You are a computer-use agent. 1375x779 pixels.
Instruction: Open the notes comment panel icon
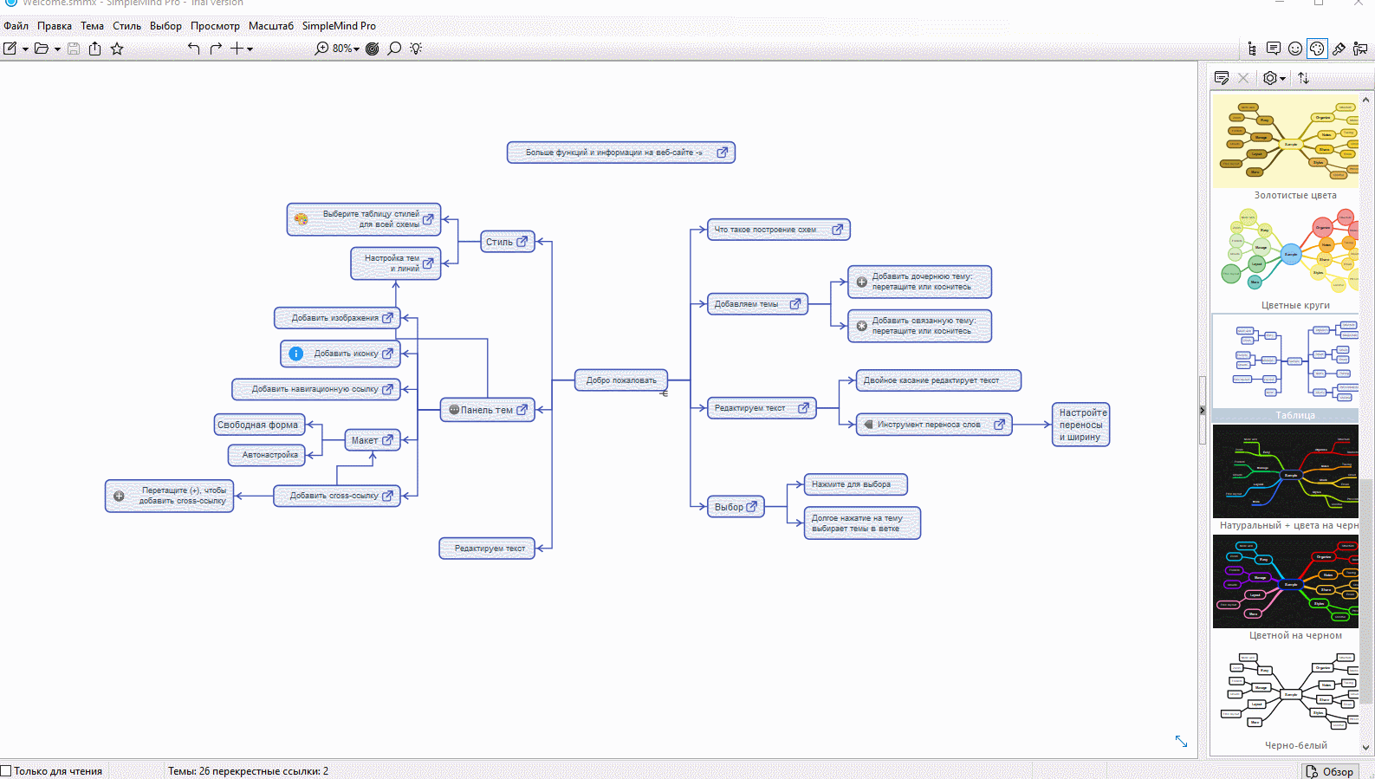(x=1274, y=49)
